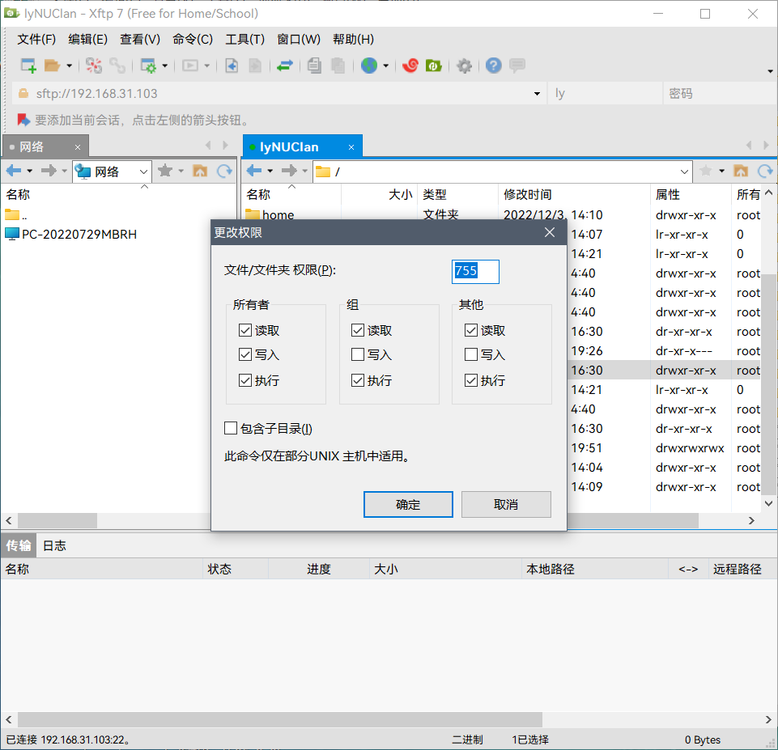This screenshot has height=750, width=778.
Task: Click the globe encoding icon
Action: pos(368,66)
